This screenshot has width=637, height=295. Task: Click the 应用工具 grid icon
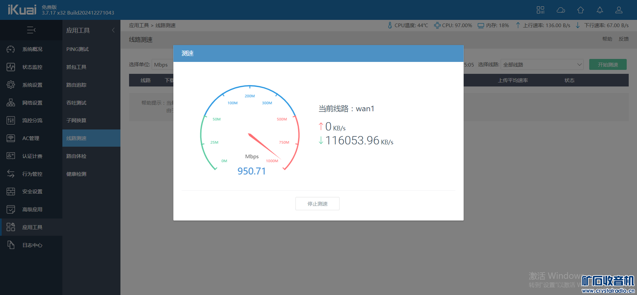click(x=11, y=227)
